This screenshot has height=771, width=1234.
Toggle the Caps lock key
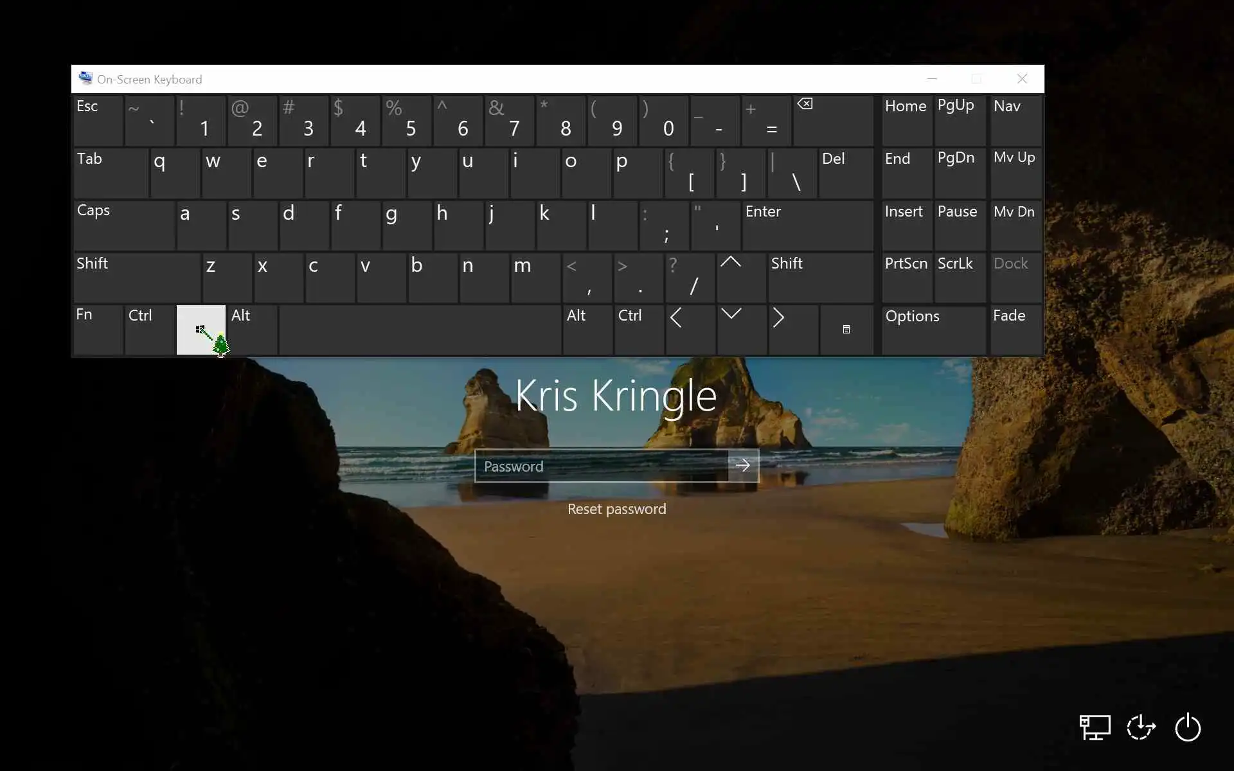pyautogui.click(x=123, y=225)
